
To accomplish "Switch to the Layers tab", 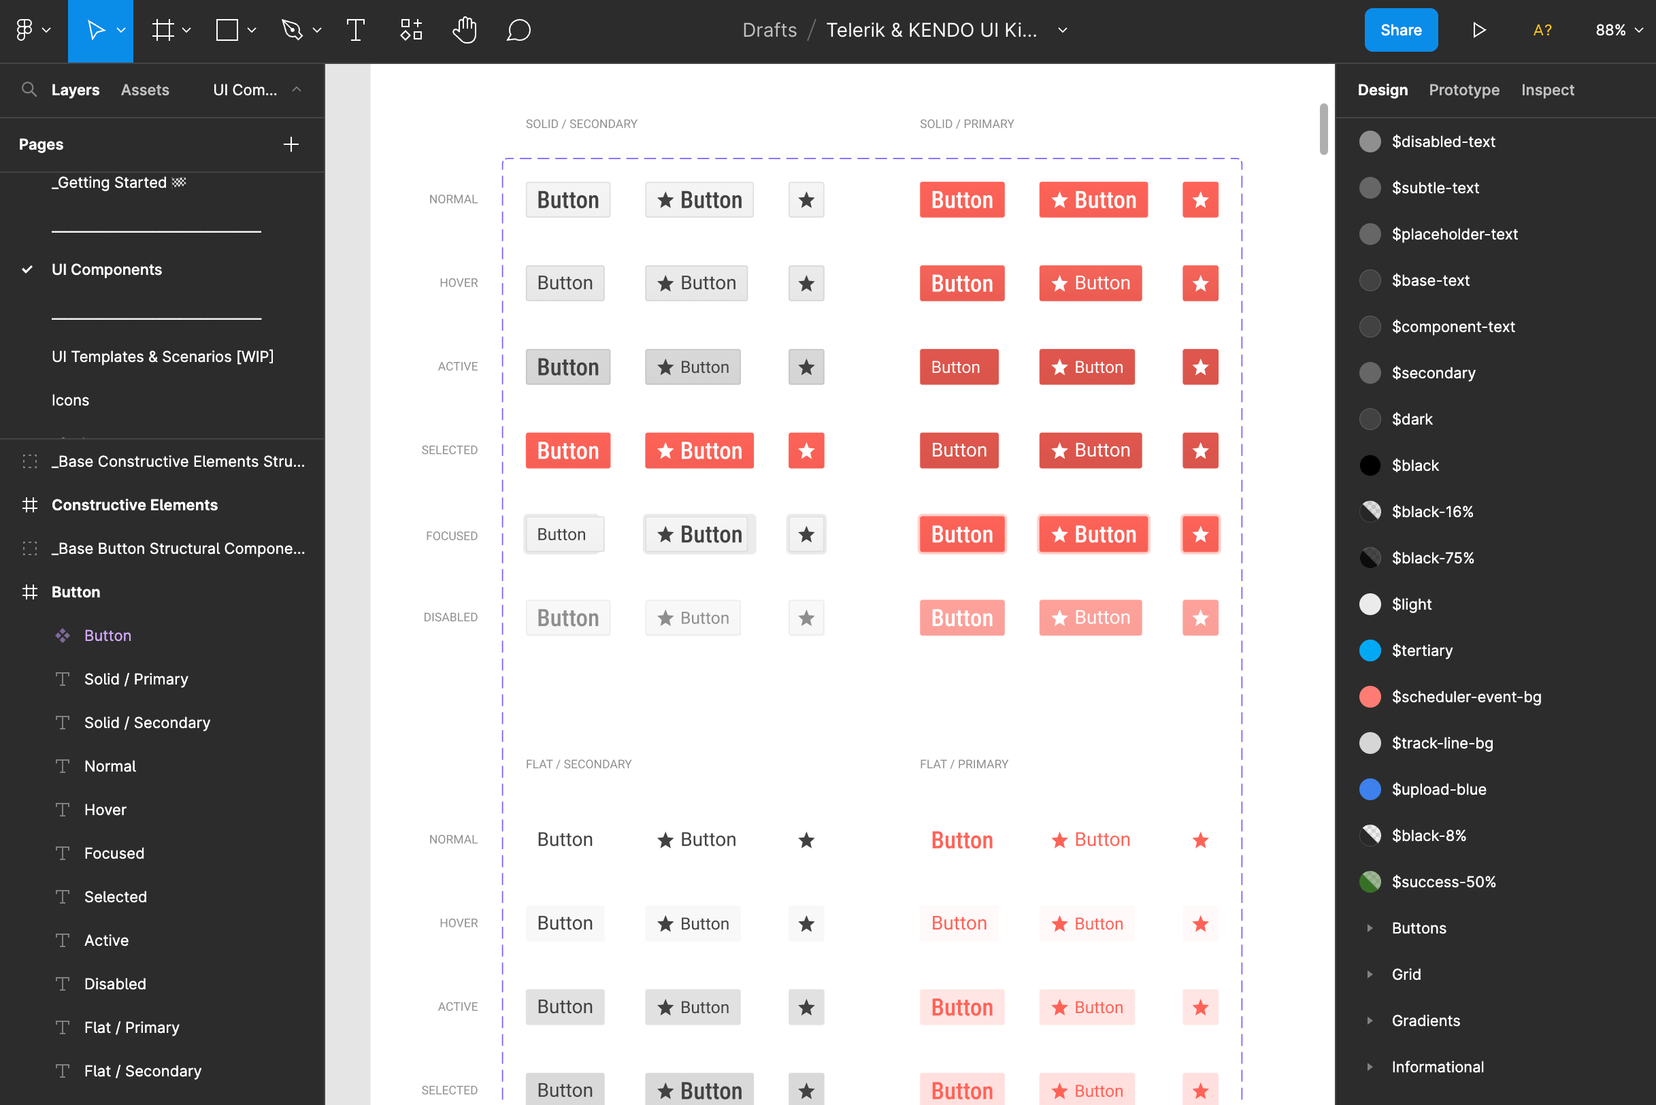I will (x=76, y=90).
